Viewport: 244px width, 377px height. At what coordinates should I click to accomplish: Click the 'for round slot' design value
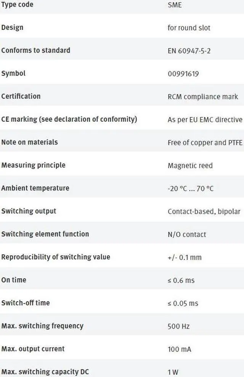click(x=189, y=28)
